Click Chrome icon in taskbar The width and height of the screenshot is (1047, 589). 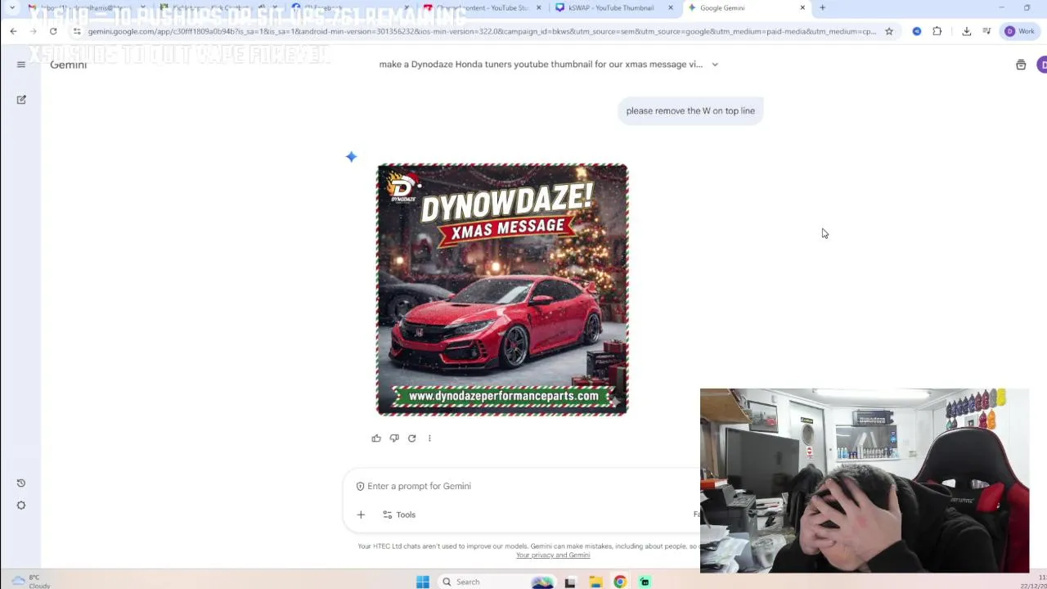pos(620,582)
